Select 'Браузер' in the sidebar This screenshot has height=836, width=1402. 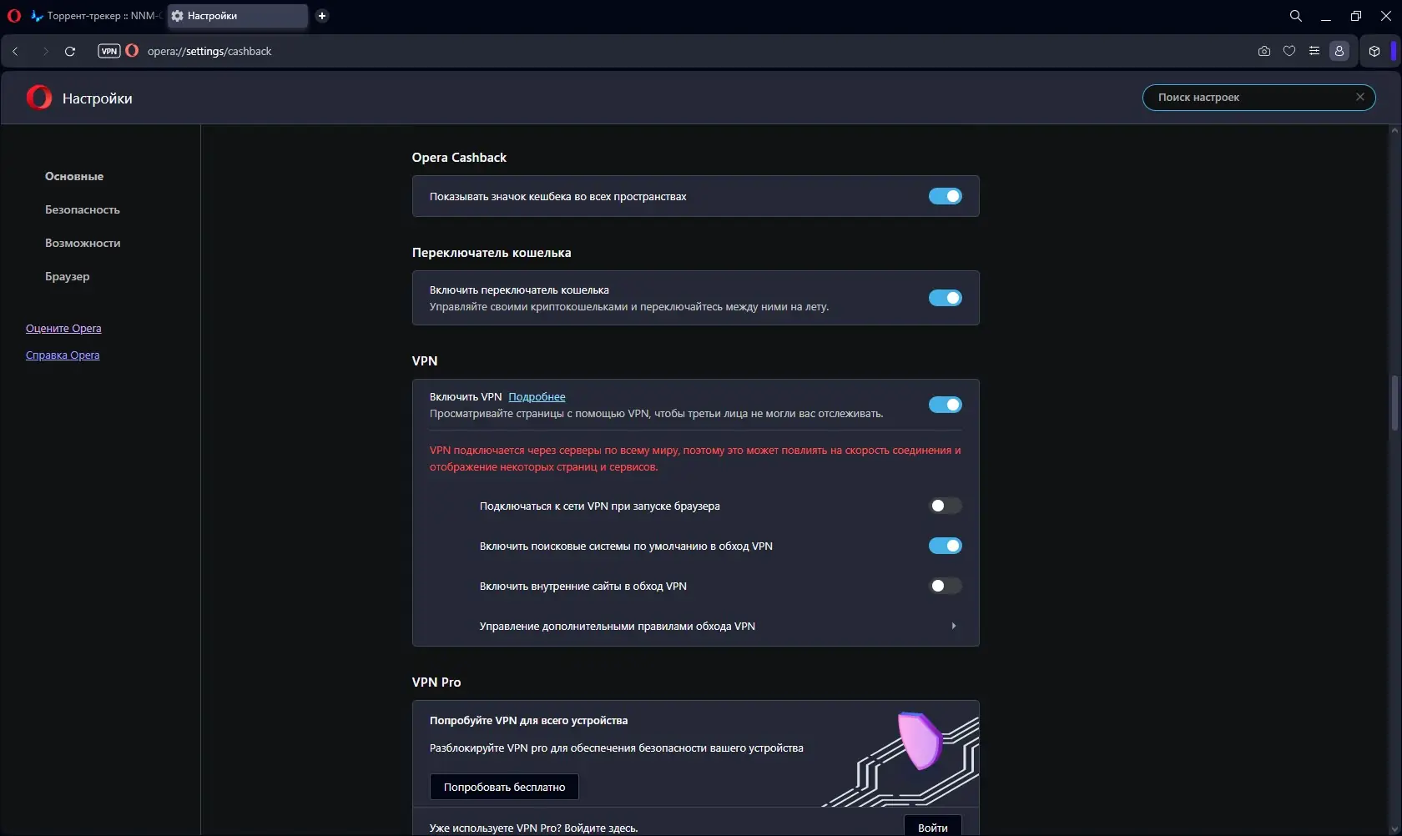[68, 276]
